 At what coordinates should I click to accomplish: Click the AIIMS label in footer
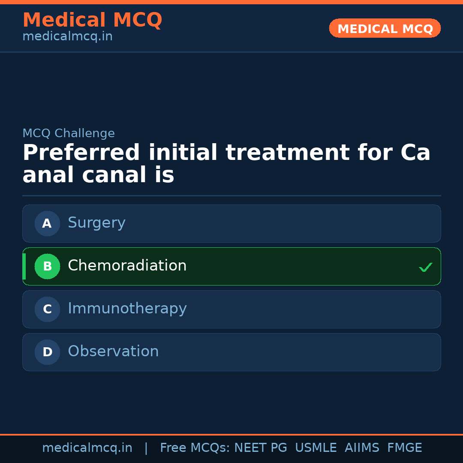point(362,447)
